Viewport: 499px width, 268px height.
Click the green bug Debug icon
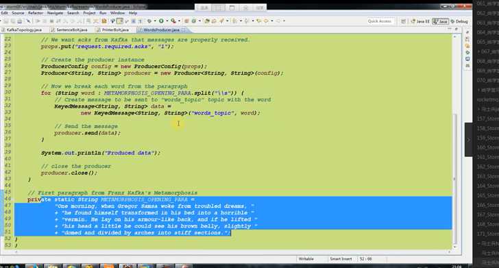(149, 21)
